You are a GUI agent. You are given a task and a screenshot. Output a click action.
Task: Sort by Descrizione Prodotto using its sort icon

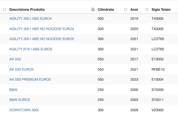click(x=5, y=10)
